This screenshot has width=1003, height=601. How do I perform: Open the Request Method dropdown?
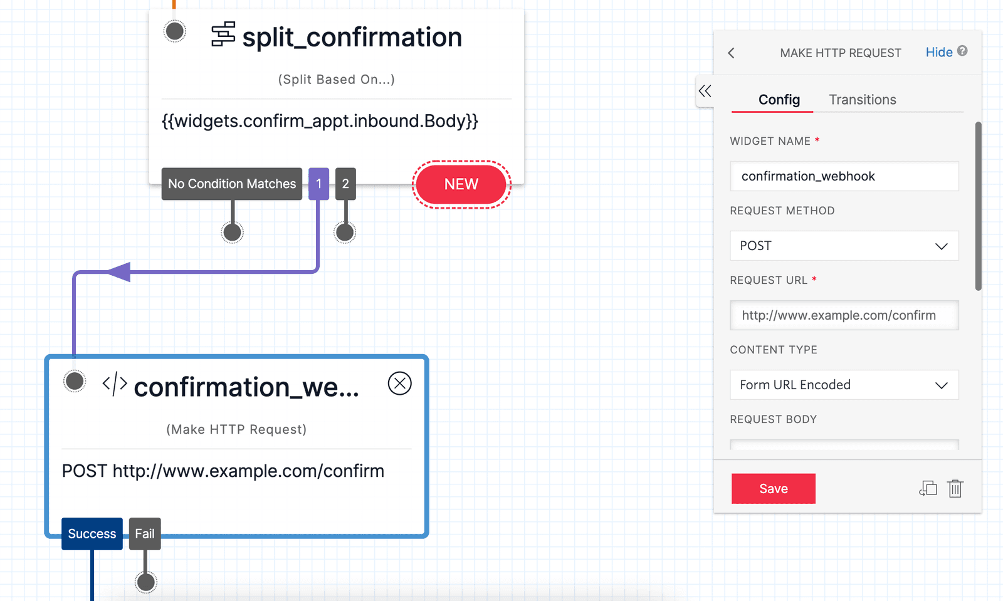(x=844, y=246)
